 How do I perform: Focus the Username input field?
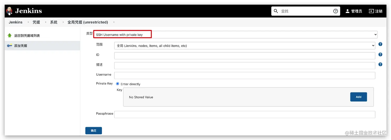point(245,75)
